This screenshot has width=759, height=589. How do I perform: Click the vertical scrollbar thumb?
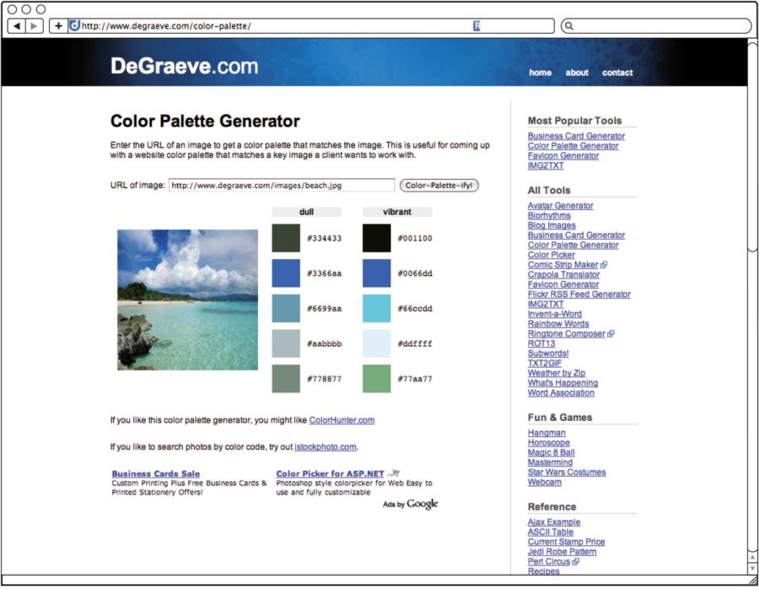752,146
